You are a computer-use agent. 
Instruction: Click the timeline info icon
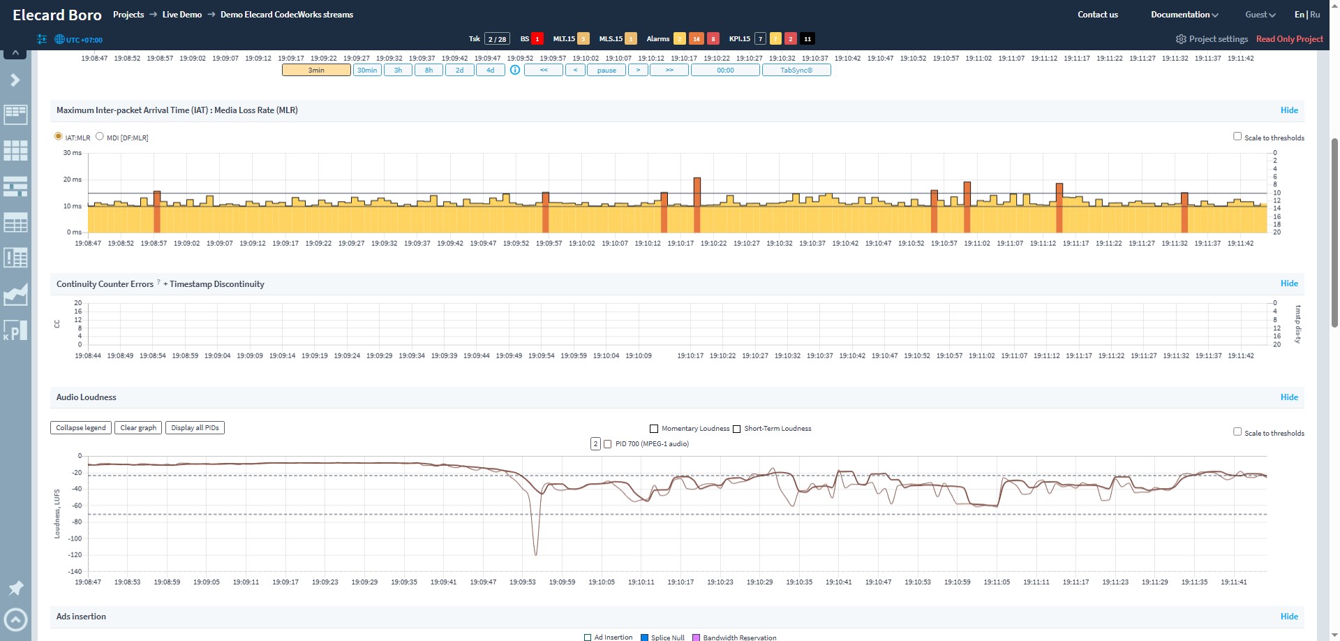(515, 70)
